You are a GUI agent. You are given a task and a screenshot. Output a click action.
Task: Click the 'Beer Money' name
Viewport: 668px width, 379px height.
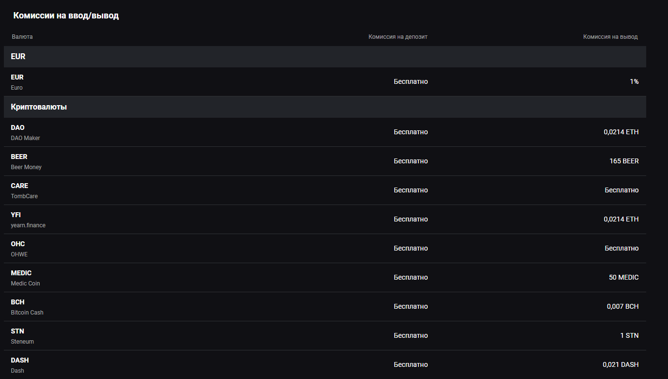click(26, 167)
